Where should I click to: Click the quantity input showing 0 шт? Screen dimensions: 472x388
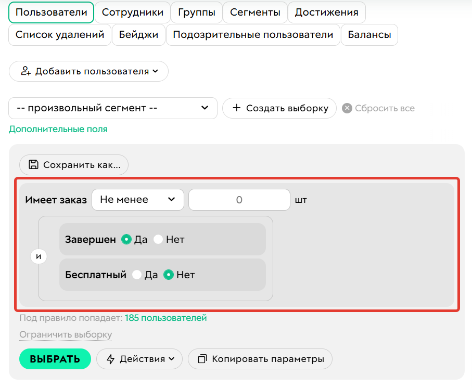tap(239, 199)
